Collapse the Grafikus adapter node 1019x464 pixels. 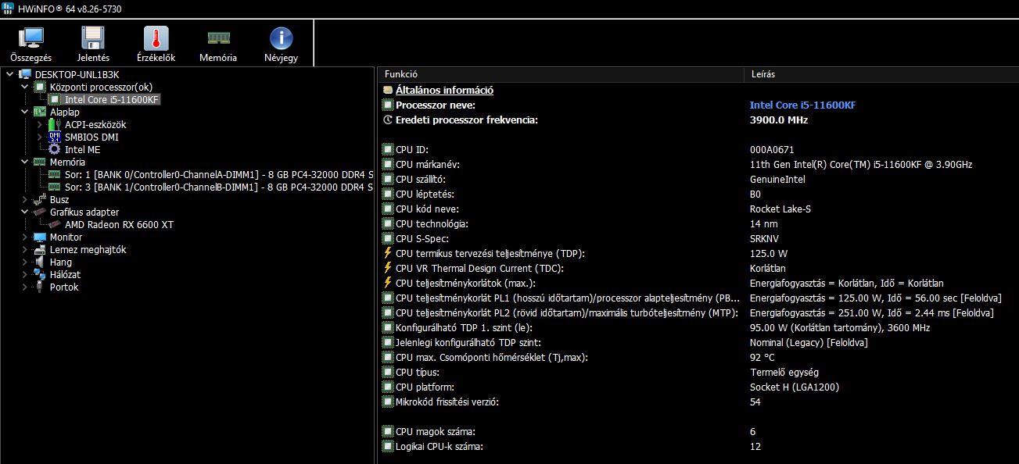[25, 212]
